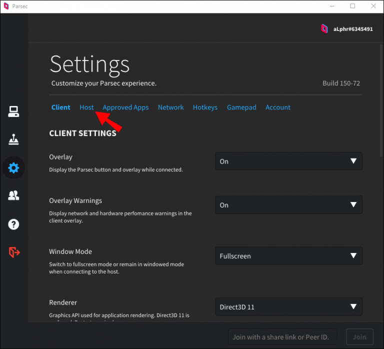Click the red Log out icon
This screenshot has width=384, height=349.
(x=14, y=252)
